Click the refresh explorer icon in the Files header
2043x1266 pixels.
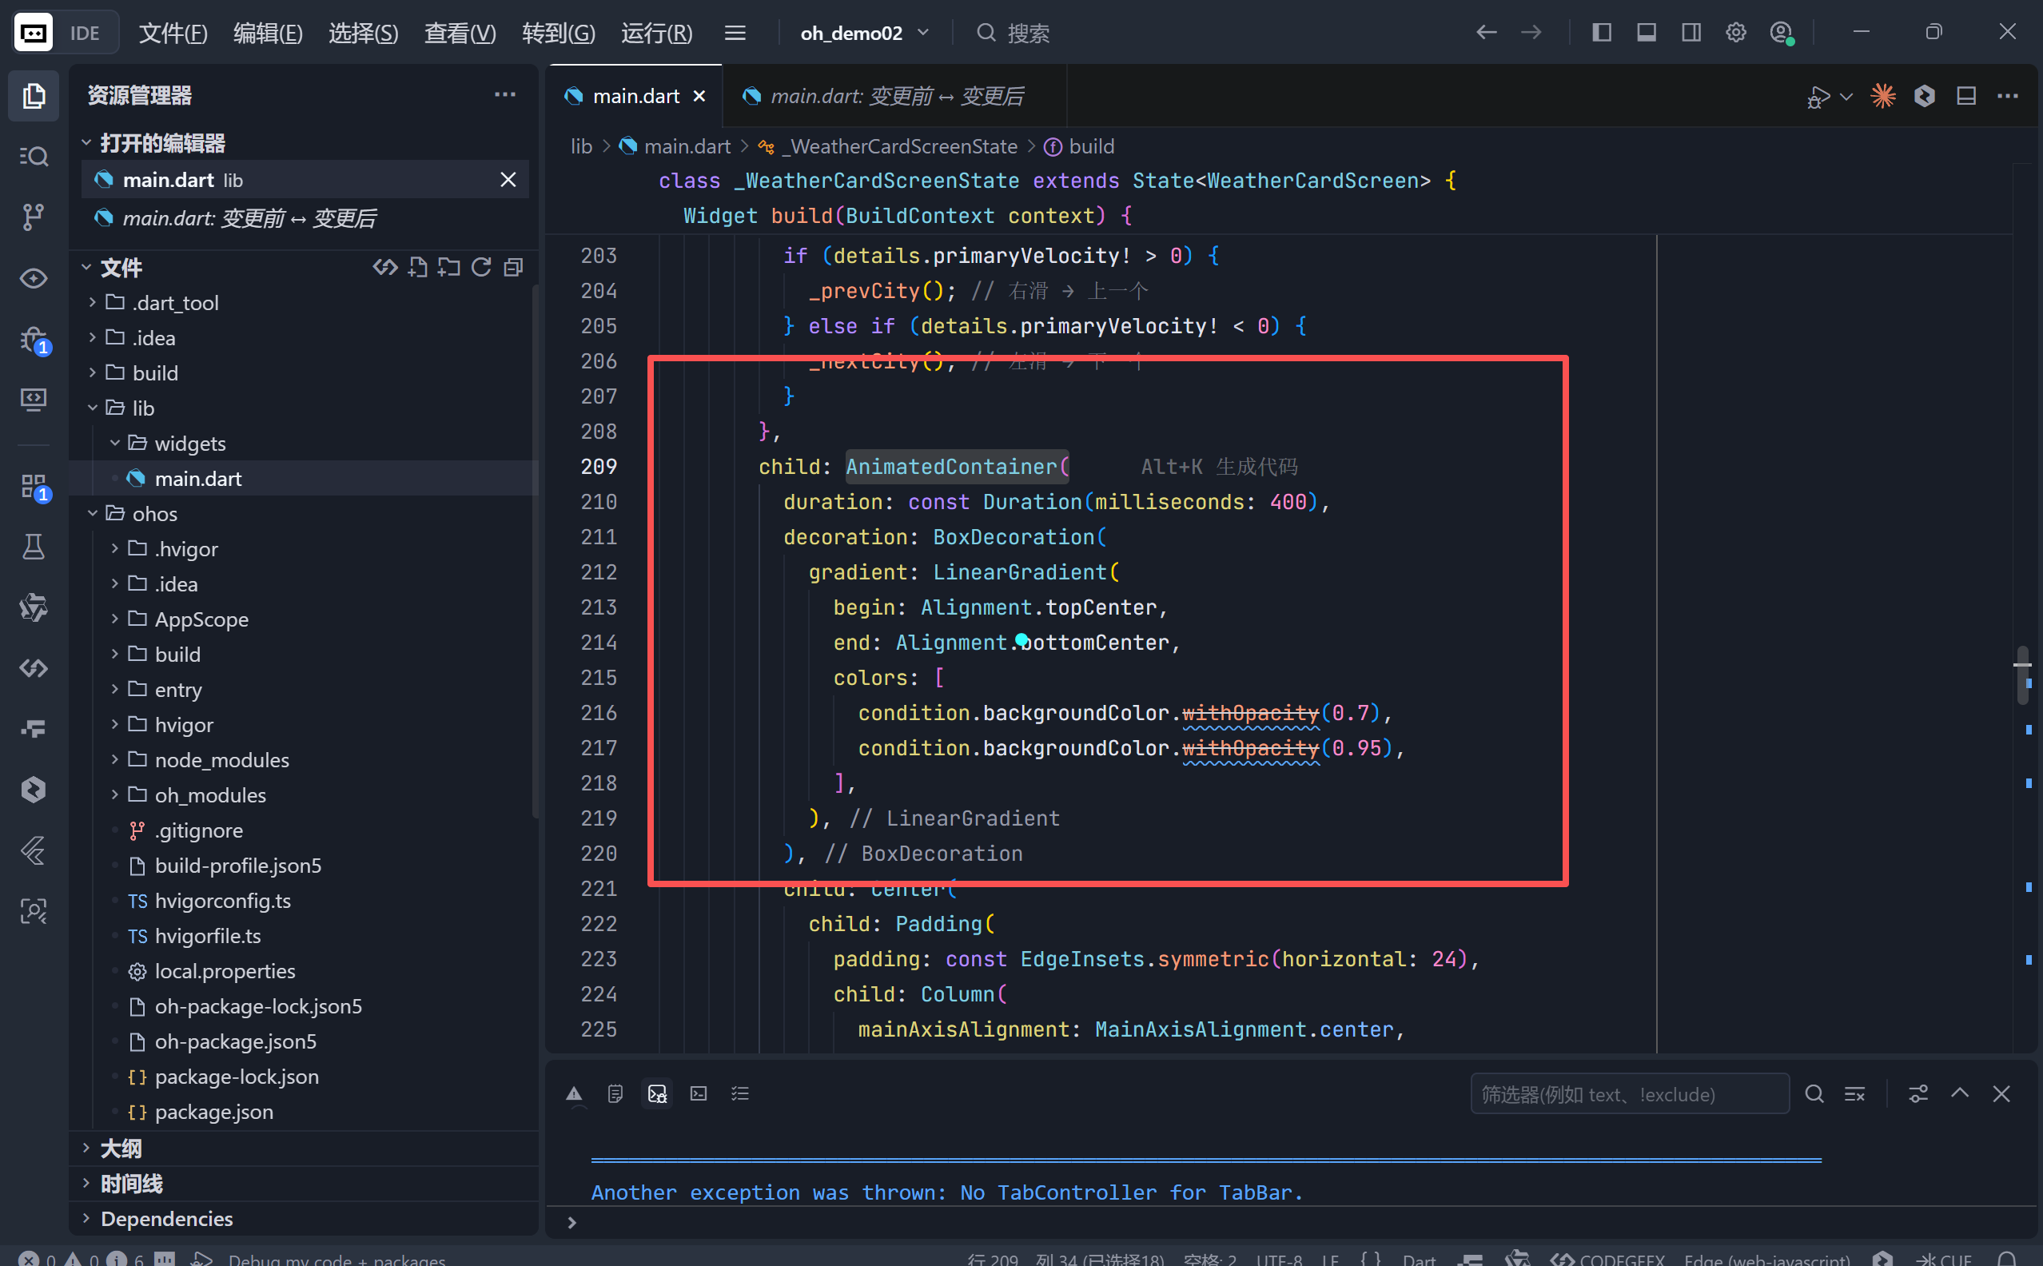coord(480,267)
